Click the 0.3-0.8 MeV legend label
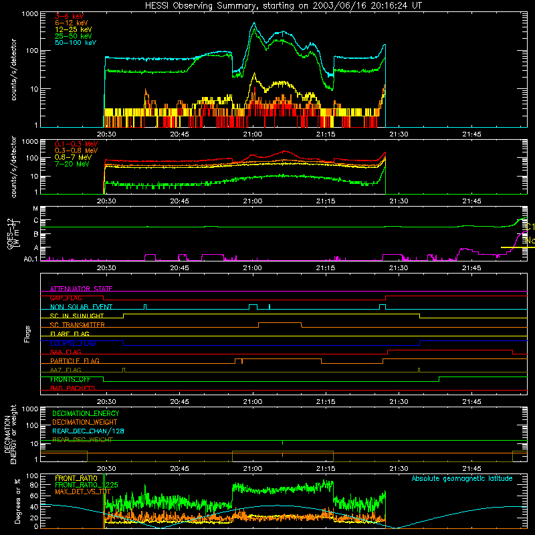The height and width of the screenshot is (535, 535). [x=76, y=151]
